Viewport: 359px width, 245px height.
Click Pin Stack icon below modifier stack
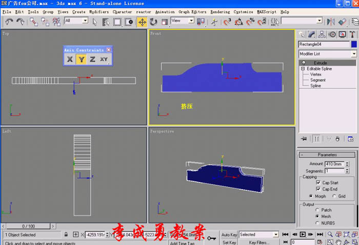pos(304,139)
